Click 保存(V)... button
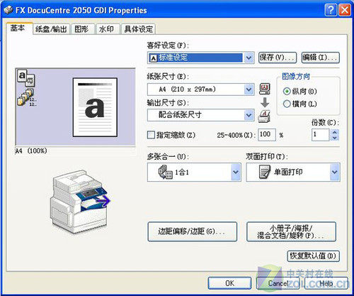The height and width of the screenshot is (296, 354). click(278, 57)
